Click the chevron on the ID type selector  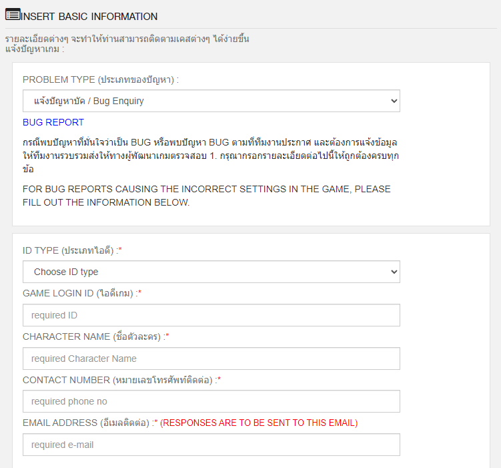point(393,272)
